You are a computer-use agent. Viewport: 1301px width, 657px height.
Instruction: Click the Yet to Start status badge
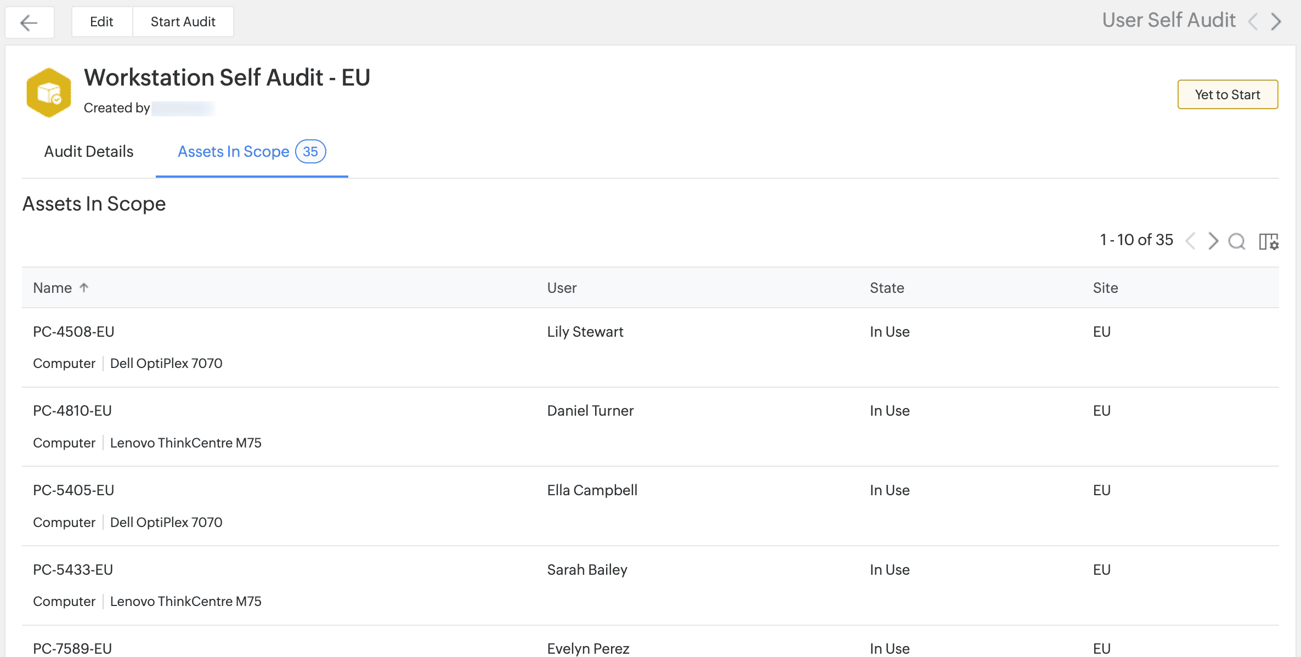1228,94
